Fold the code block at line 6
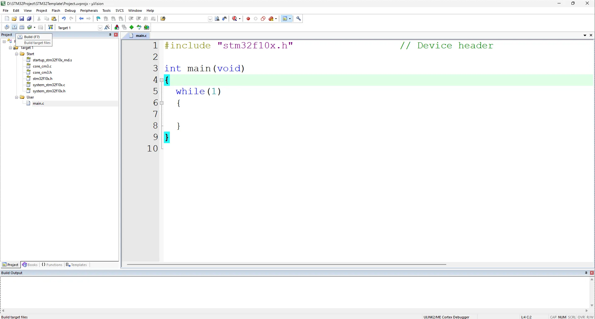This screenshot has width=595, height=319. coord(161,103)
